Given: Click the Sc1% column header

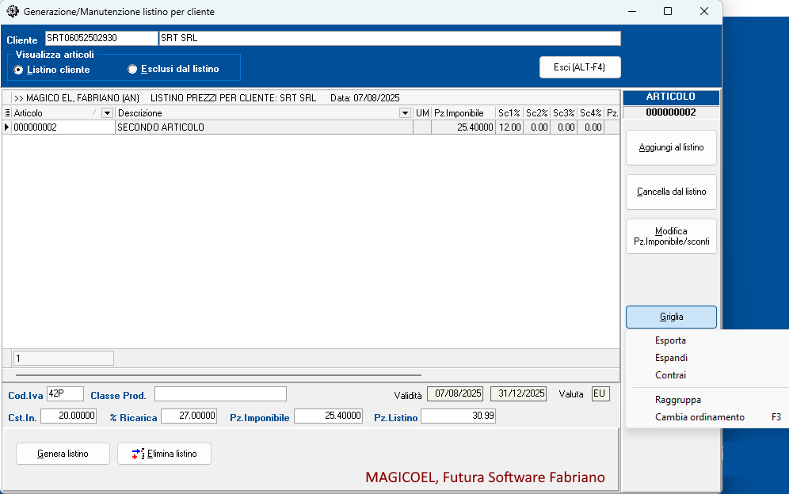Looking at the screenshot, I should click(x=509, y=113).
